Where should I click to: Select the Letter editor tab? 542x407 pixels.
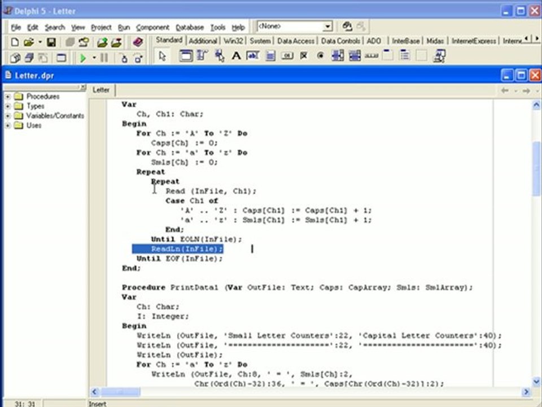(101, 90)
